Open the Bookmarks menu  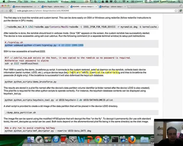(x=53, y=1)
